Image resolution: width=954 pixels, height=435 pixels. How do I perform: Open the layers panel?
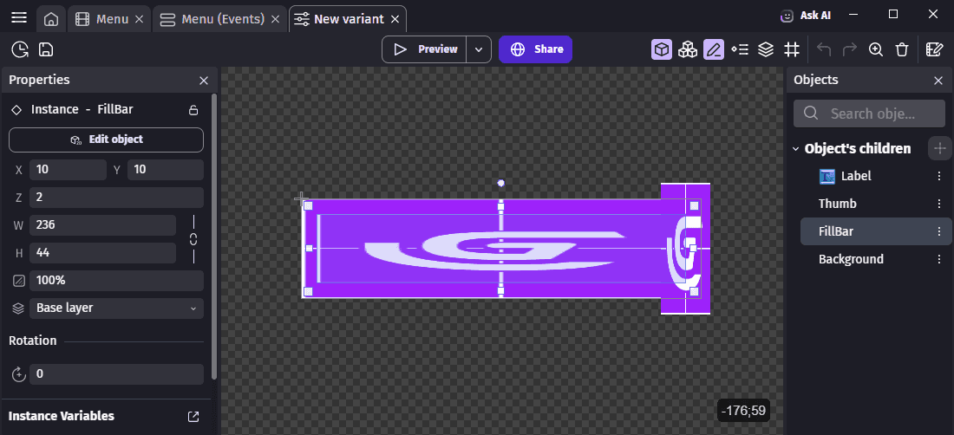coord(766,49)
